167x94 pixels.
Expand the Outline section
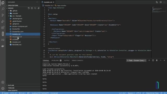(23, 85)
